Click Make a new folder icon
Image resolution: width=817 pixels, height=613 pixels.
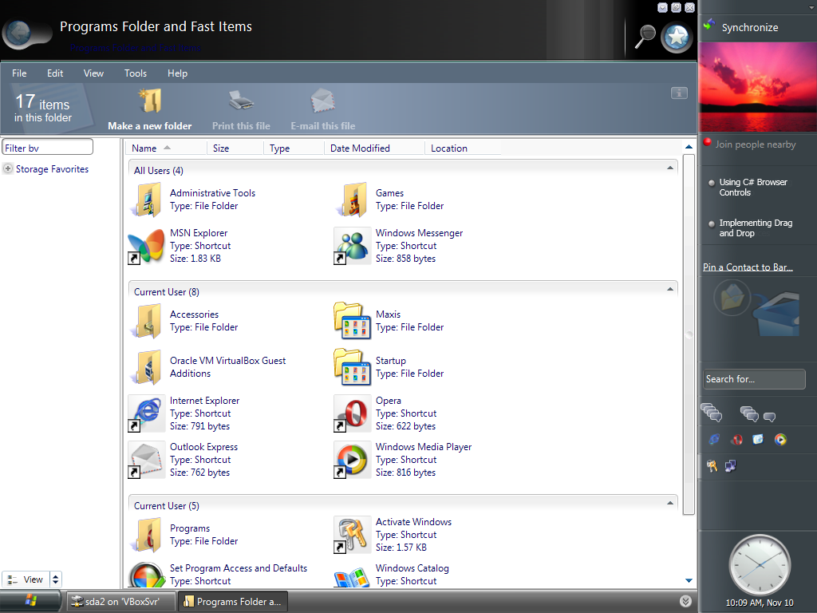150,101
